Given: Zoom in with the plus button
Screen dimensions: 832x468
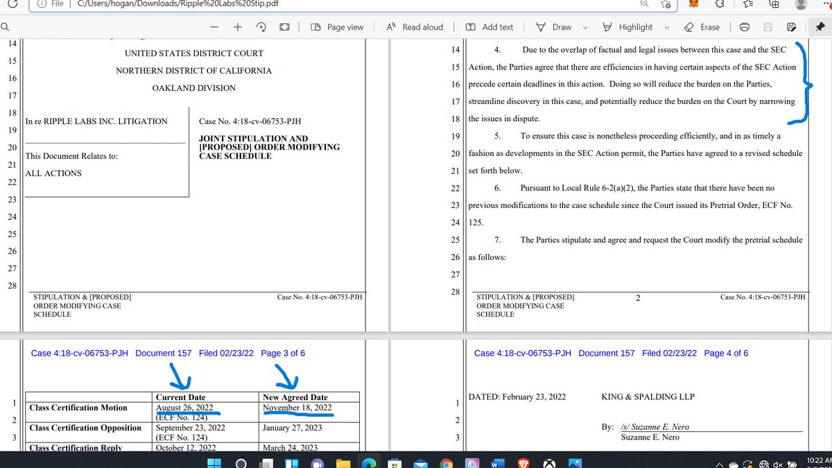Looking at the screenshot, I should [x=237, y=27].
